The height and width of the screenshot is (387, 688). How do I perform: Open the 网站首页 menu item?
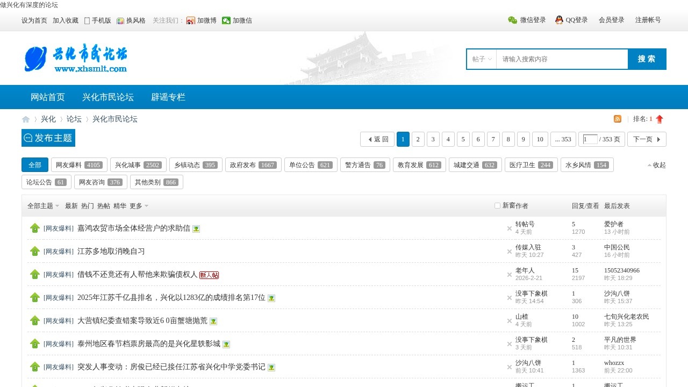(x=48, y=97)
